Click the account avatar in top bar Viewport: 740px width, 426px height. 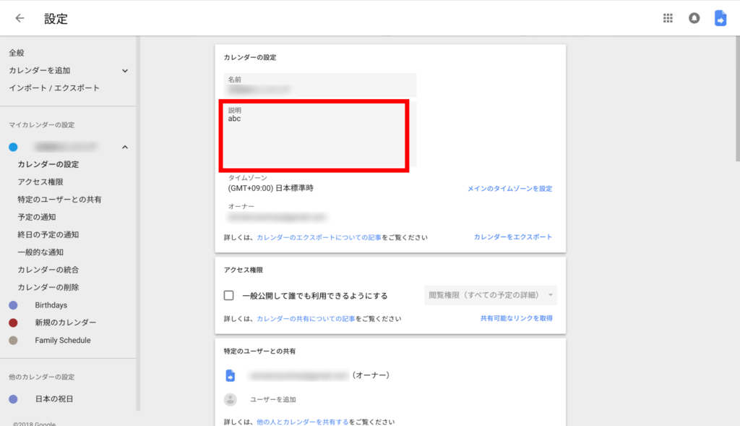(x=720, y=19)
